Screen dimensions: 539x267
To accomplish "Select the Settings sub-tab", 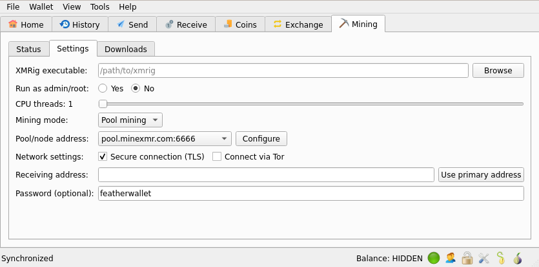I will 73,49.
